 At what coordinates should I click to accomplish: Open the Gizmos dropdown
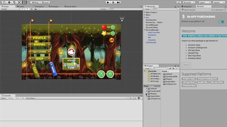[x=104, y=9]
